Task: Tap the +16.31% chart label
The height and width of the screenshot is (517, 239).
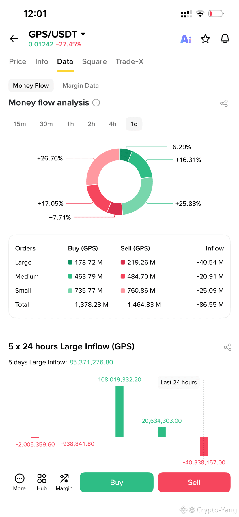Action: tap(188, 160)
